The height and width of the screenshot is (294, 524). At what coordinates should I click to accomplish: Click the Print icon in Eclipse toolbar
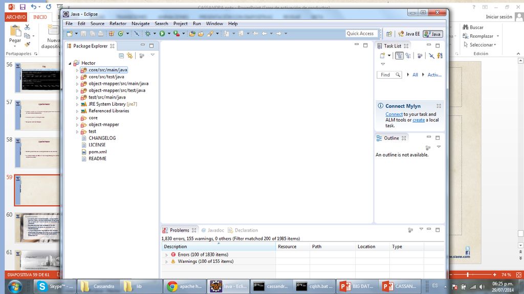click(101, 34)
